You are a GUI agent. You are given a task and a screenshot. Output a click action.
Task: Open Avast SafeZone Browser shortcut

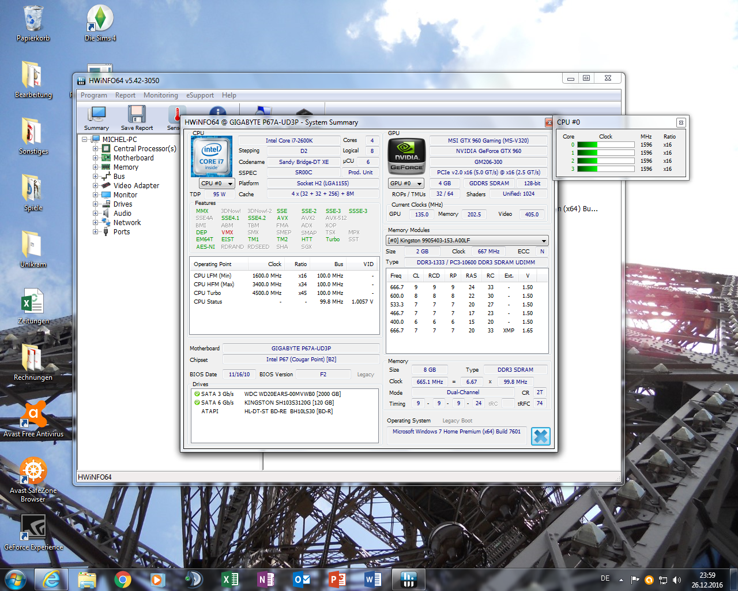[33, 479]
